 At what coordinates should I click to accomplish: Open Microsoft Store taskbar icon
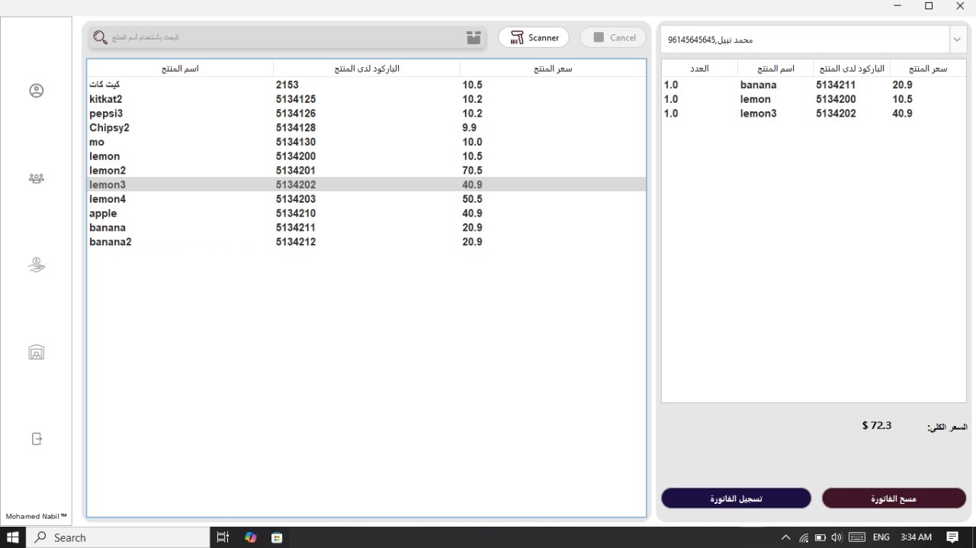point(277,537)
